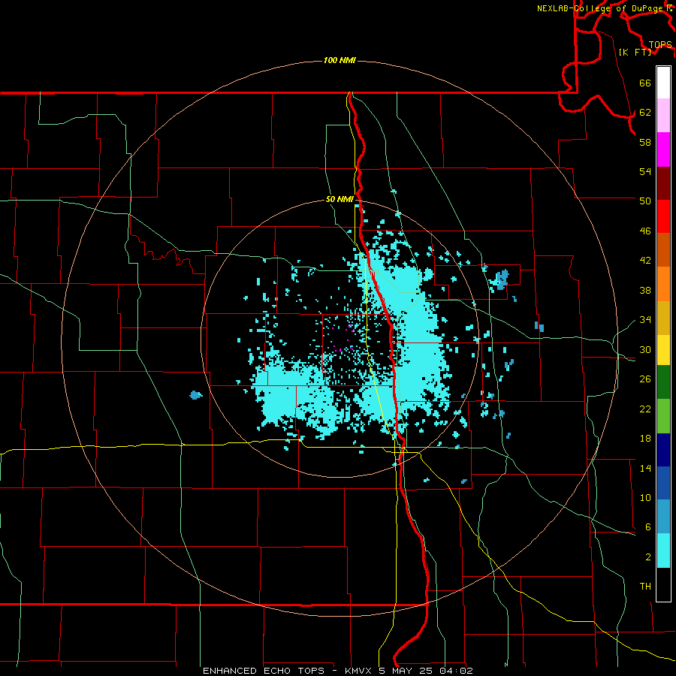This screenshot has height=676, width=676.
Task: Click the legend value 10
Action: coord(645,497)
